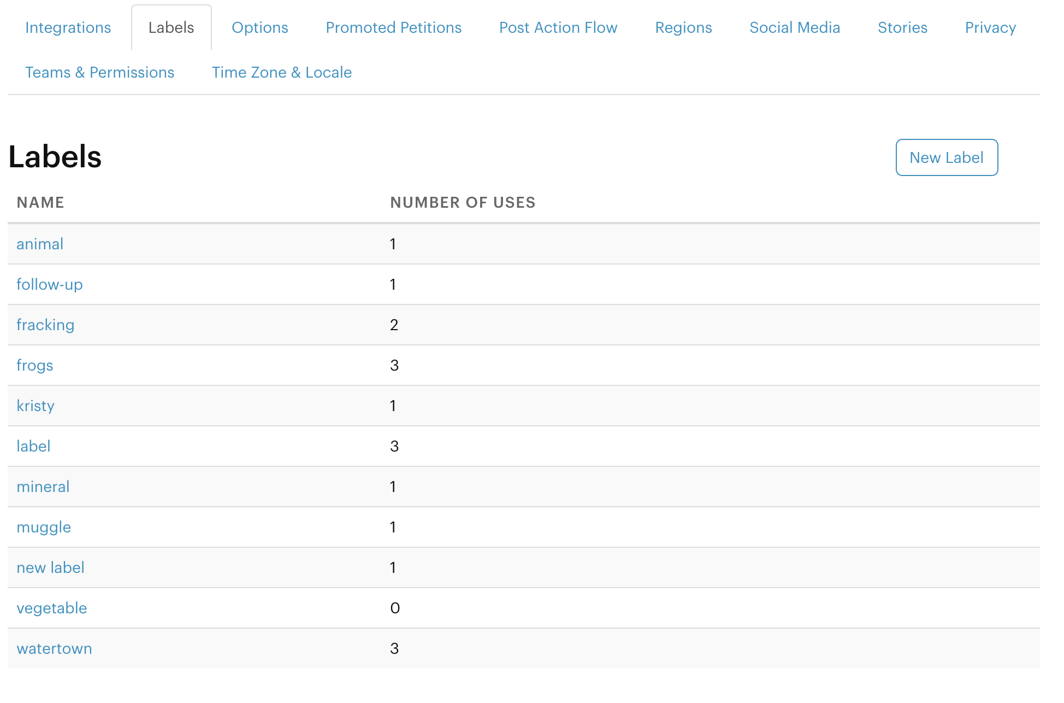Click the use count 1 for muggle
This screenshot has height=703, width=1064.
point(393,527)
